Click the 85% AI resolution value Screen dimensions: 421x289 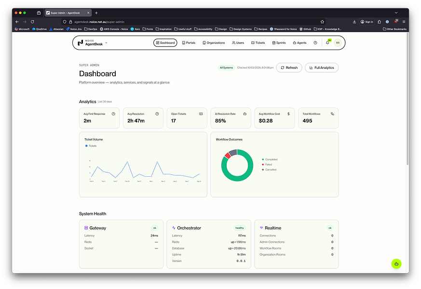220,120
